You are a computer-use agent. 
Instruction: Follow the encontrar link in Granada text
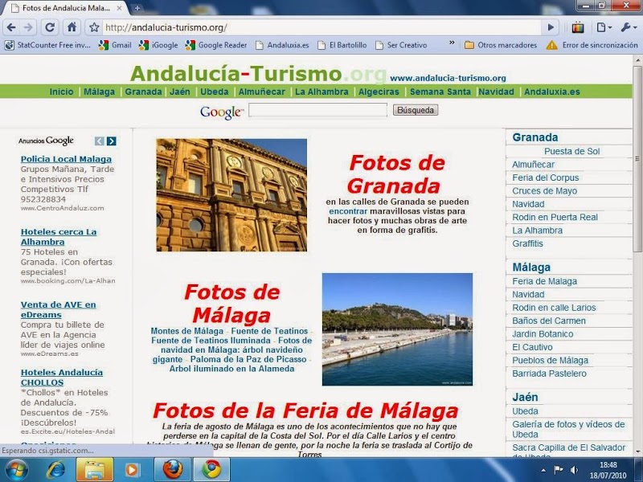pos(348,211)
